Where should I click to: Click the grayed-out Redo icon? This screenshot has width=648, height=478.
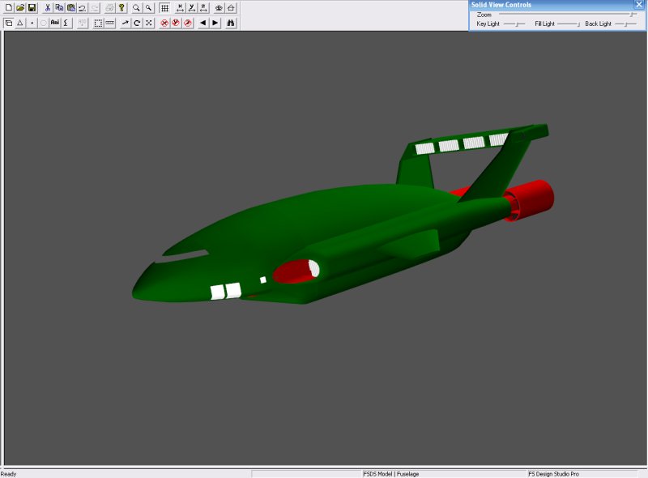click(94, 7)
